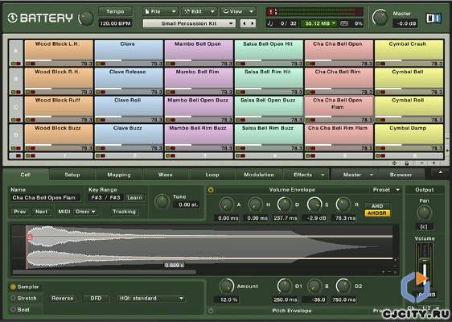Toggle Pitch Envelope power icon

pyautogui.click(x=211, y=311)
